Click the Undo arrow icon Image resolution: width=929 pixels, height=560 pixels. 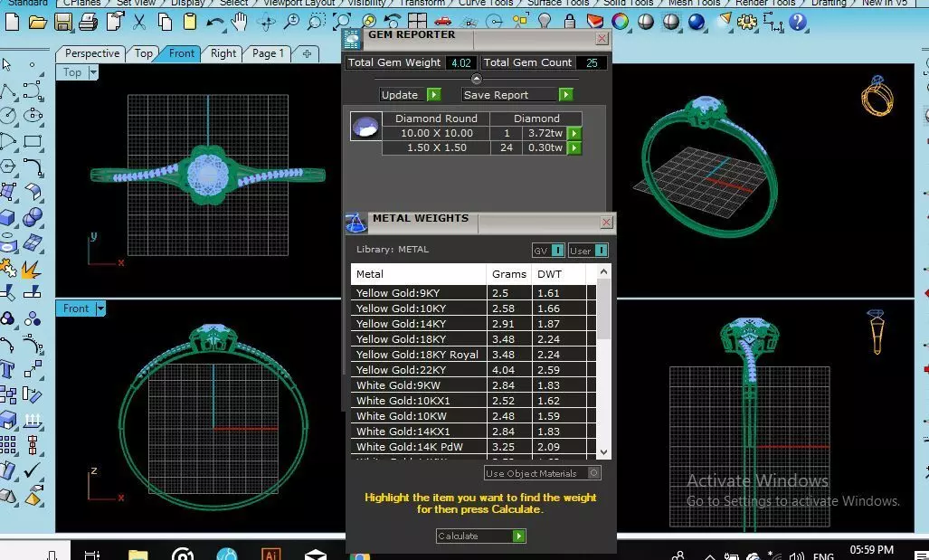pos(215,24)
